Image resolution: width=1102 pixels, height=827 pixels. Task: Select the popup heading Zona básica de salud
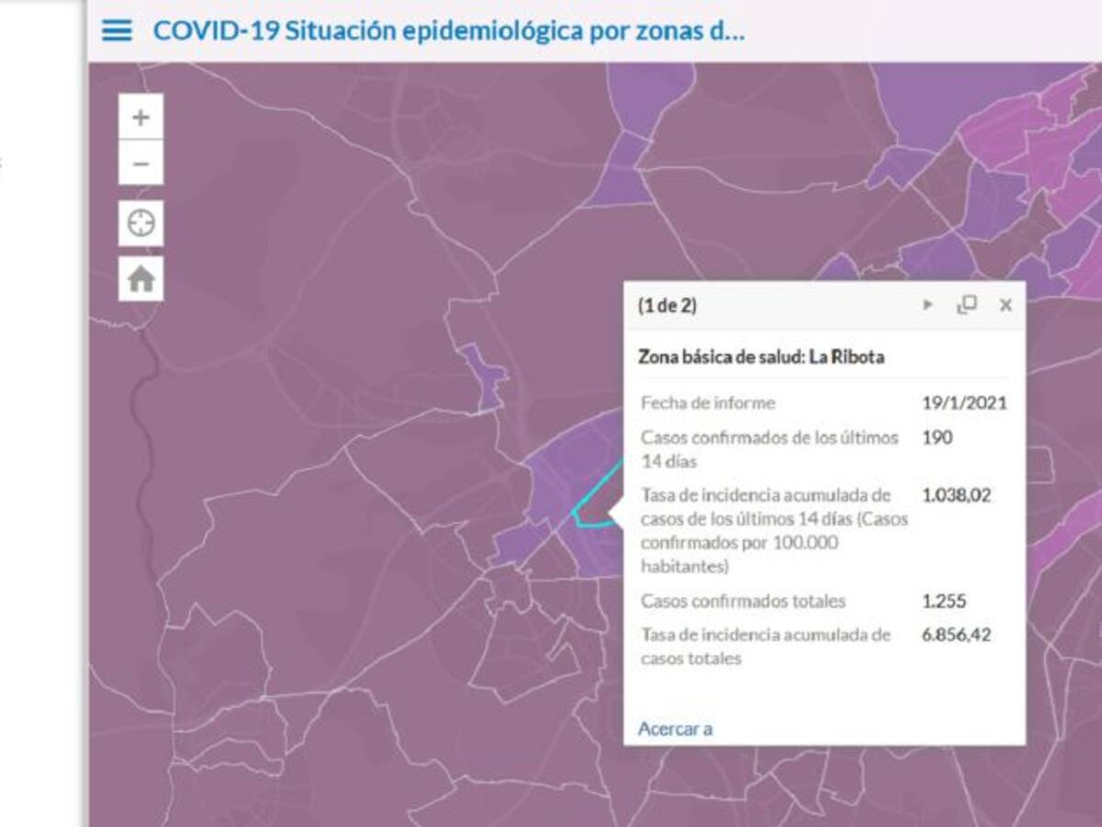point(760,357)
